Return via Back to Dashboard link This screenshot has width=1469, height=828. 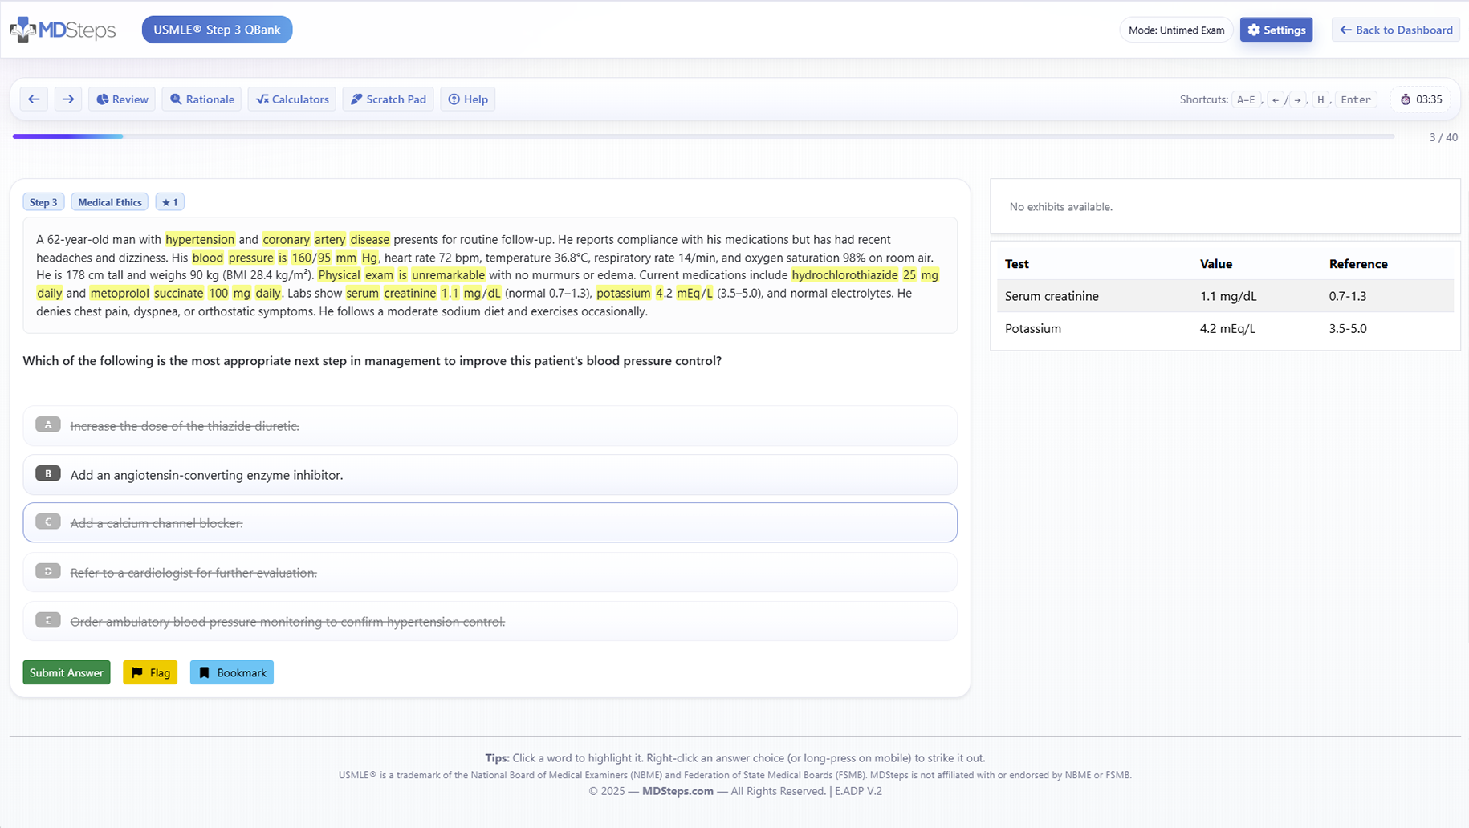[x=1395, y=30]
